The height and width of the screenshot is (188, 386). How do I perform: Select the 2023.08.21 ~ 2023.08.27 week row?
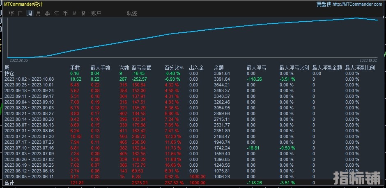tap(29, 113)
